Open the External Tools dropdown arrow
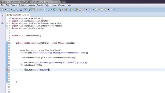This screenshot has height=93, width=165. point(63,10)
